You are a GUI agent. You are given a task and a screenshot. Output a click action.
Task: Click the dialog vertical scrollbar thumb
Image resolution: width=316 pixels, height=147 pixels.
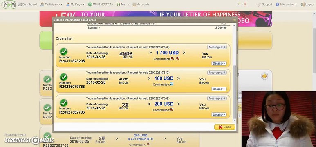(234, 92)
